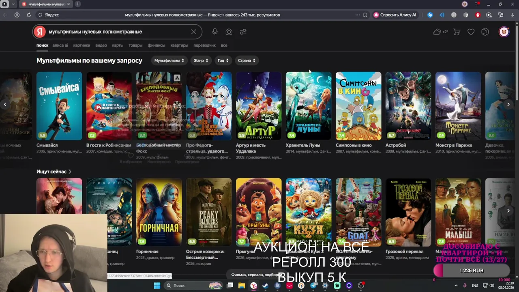This screenshot has width=519, height=292.
Task: Open Telegram from the taskbar
Action: 313,286
